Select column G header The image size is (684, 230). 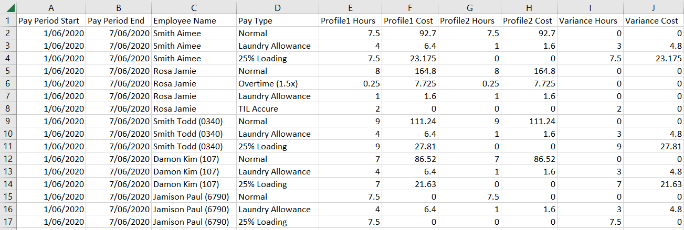click(469, 8)
